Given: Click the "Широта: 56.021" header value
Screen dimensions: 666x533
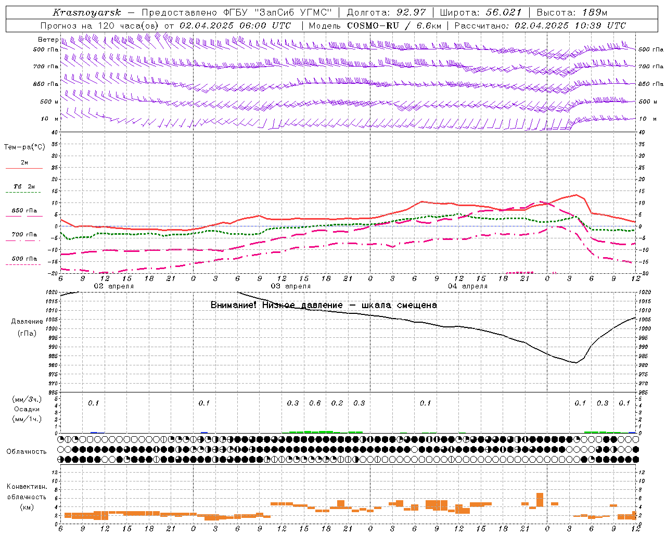Looking at the screenshot, I should tap(481, 12).
